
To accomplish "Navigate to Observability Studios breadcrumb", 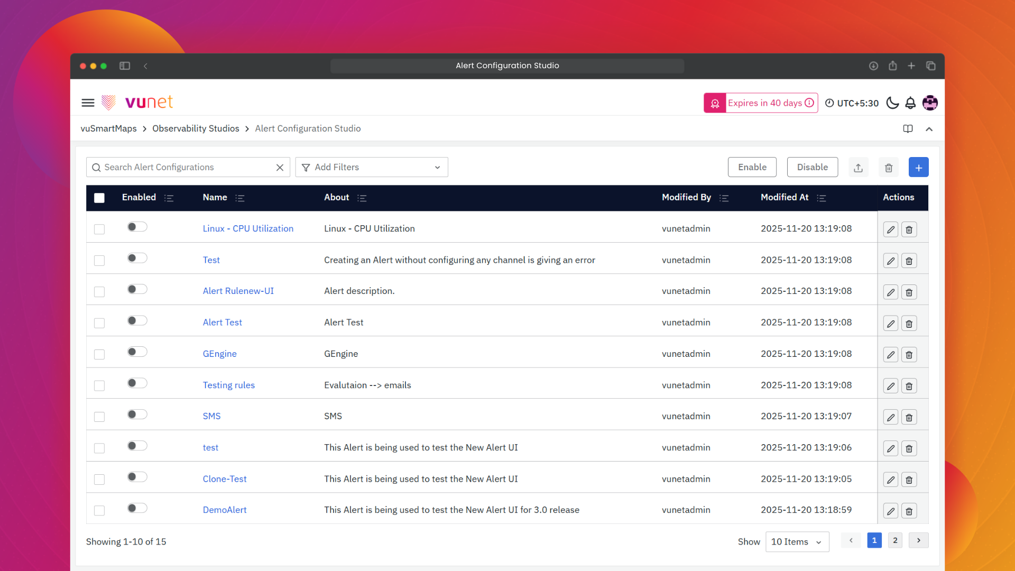I will 196,128.
